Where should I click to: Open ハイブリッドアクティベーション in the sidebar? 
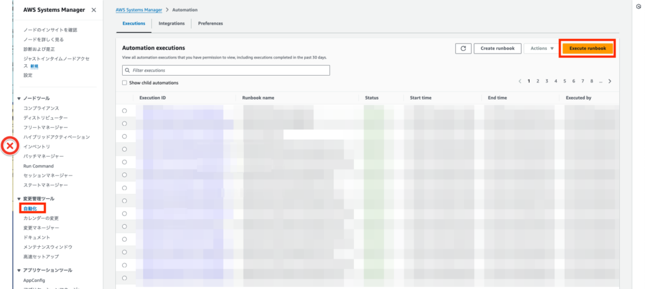(57, 137)
